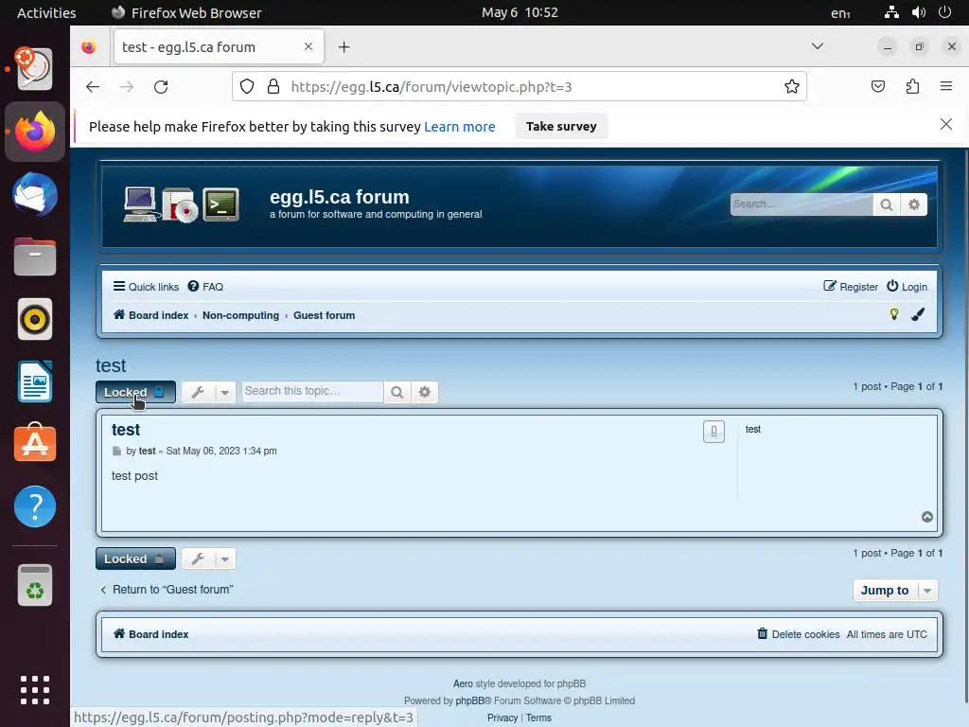Click the Aero style link in footer
The image size is (969, 727).
tap(463, 683)
